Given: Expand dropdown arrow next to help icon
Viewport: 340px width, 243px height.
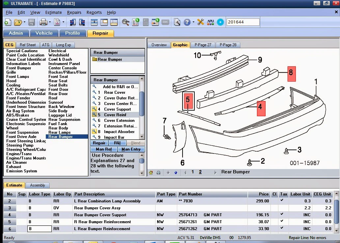Looking at the screenshot, I should (193, 22).
